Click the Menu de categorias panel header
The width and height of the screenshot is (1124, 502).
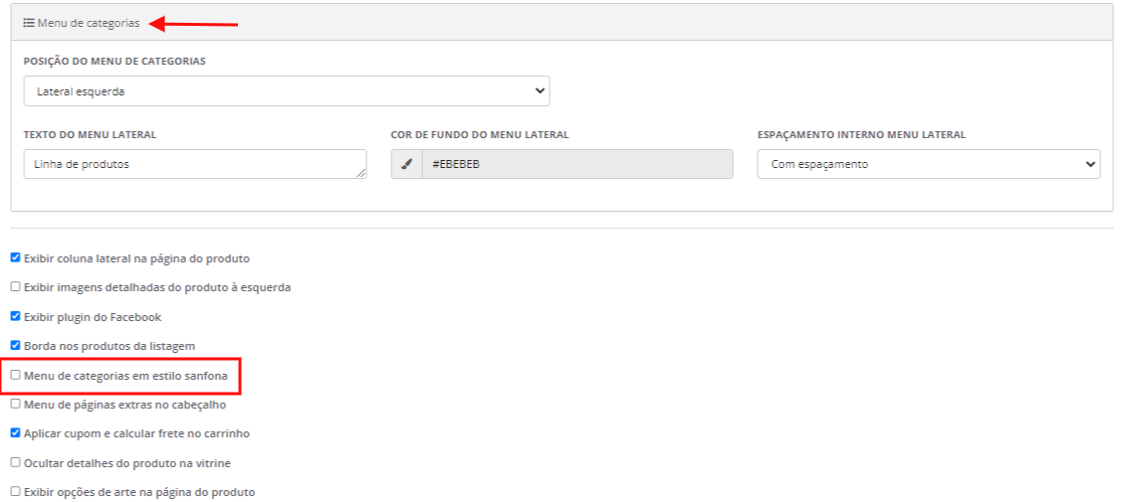point(562,23)
